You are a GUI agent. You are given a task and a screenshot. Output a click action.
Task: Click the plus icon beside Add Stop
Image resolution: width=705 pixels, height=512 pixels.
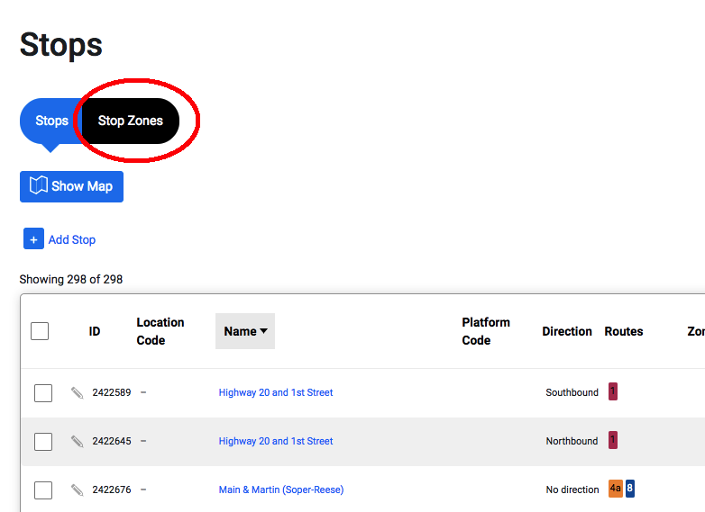33,238
